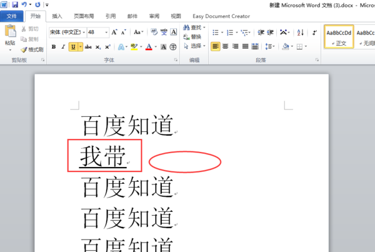Toggle the highlighted Underline button
375x252 pixels.
[73, 47]
